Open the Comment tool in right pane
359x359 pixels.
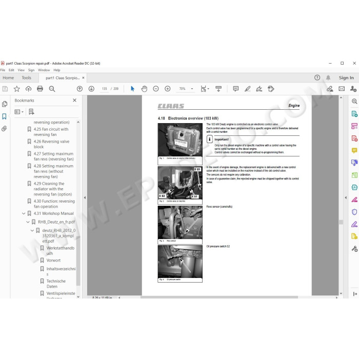(x=354, y=151)
